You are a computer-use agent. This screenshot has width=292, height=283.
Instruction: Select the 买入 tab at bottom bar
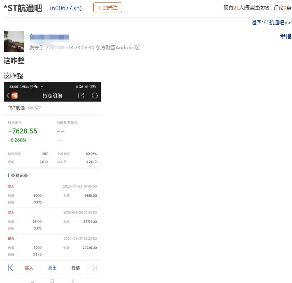[29, 268]
